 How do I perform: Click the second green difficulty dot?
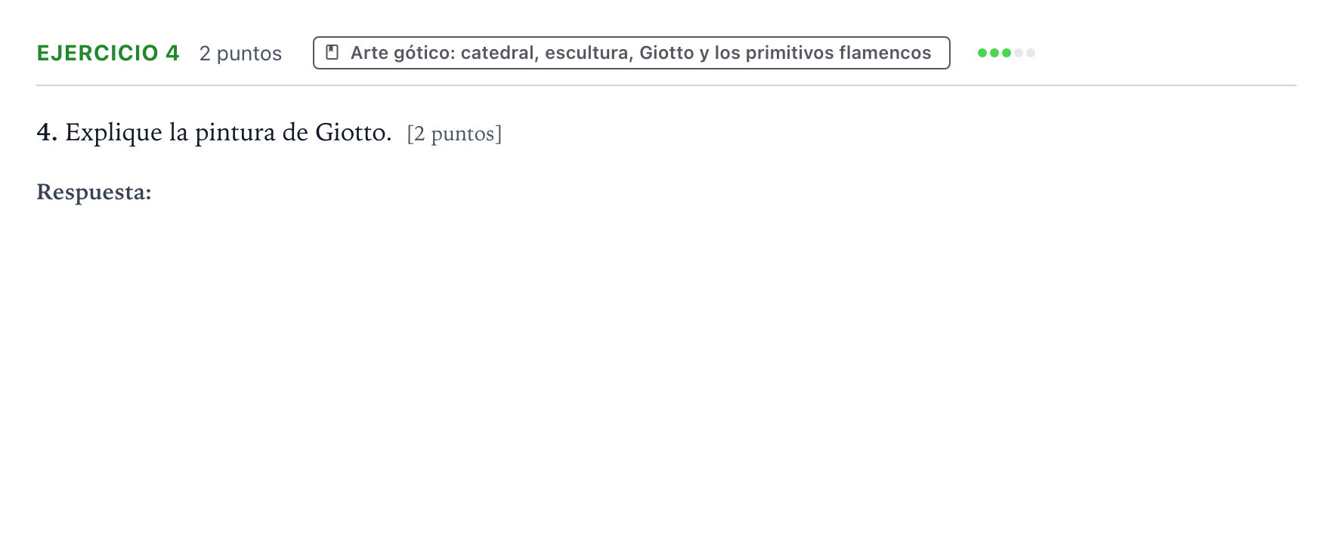click(994, 53)
